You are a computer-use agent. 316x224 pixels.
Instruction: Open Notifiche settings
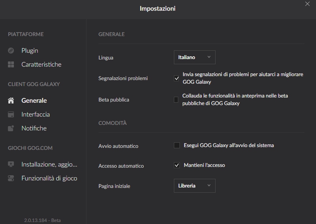[34, 128]
